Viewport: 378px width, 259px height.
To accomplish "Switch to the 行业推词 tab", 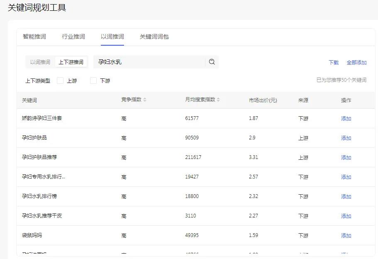I will (x=73, y=37).
